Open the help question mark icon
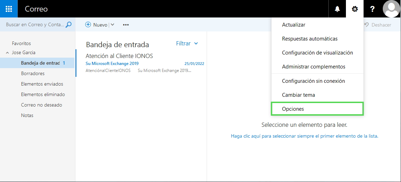Viewport: 401px width, 182px height. pos(373,9)
